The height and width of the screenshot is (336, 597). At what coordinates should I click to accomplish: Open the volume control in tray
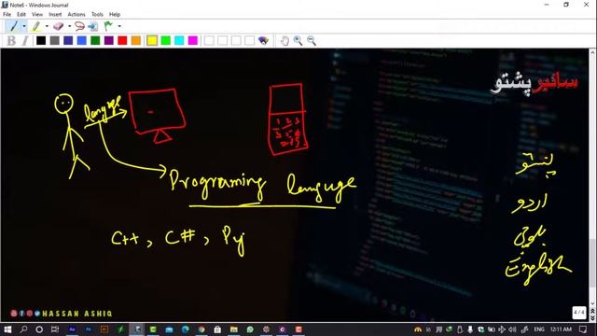[x=512, y=329]
